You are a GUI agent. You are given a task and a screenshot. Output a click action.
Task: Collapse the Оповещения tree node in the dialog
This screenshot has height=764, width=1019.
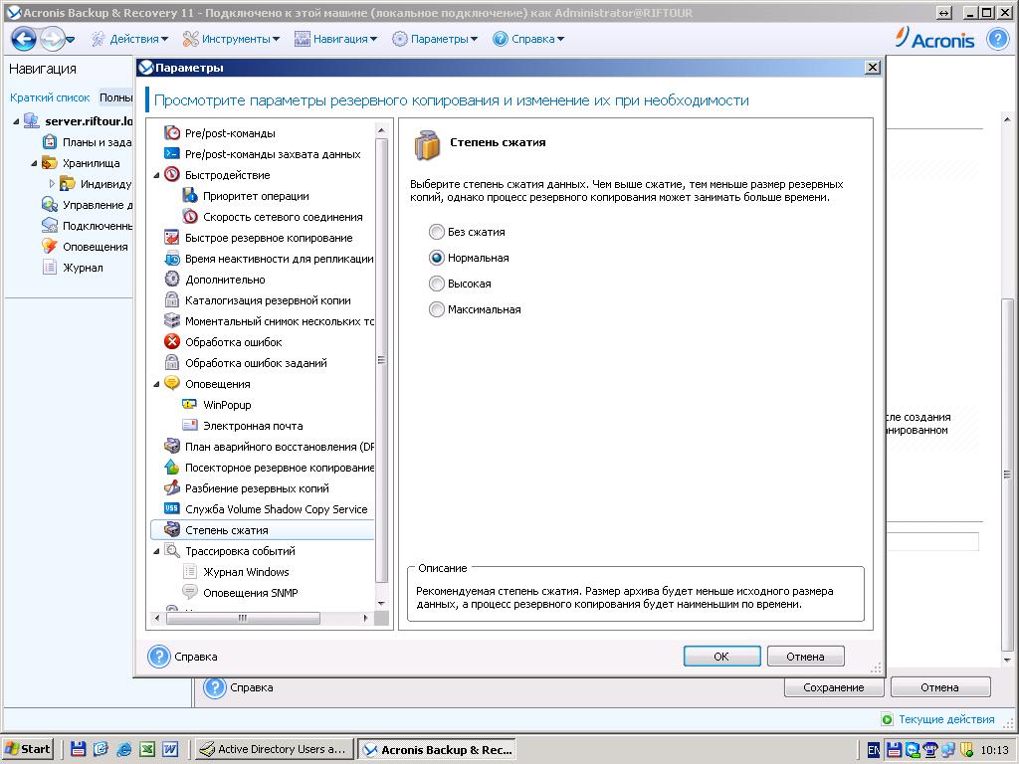(157, 384)
